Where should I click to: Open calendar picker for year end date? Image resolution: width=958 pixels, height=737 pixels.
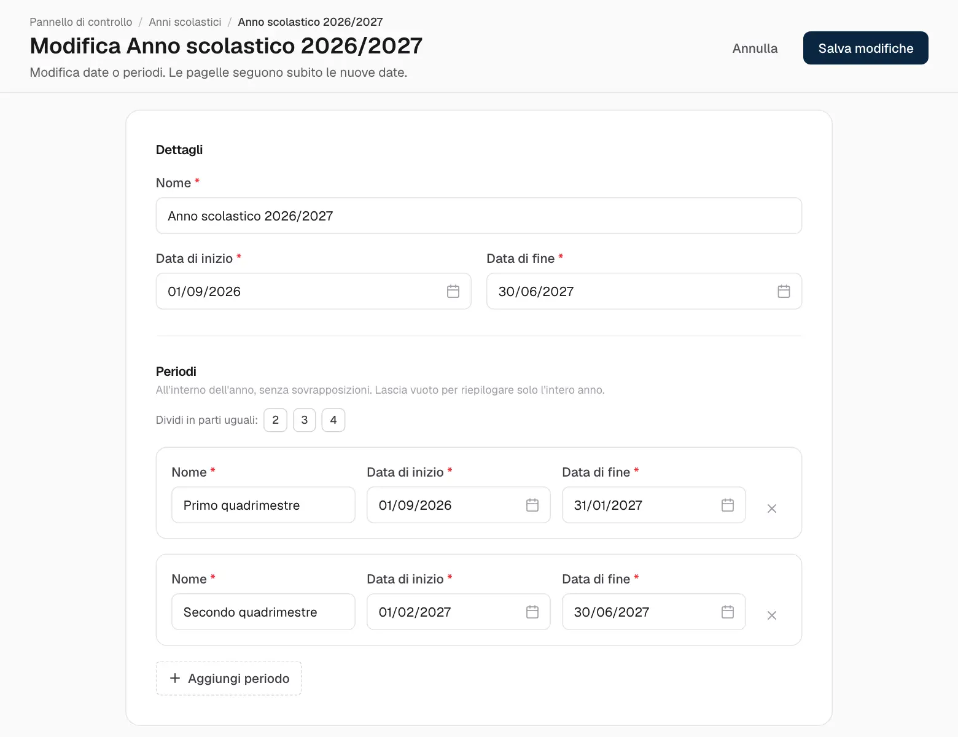point(784,291)
